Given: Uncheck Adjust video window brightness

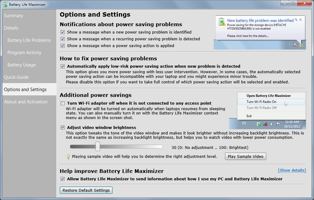Looking at the screenshot, I should coord(63,127).
